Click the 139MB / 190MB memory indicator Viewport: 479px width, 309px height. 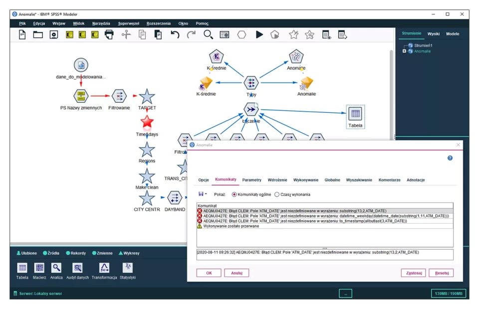pyautogui.click(x=448, y=294)
